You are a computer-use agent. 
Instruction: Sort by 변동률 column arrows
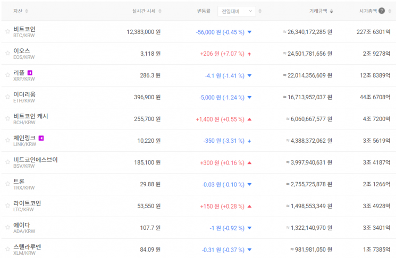coord(260,11)
